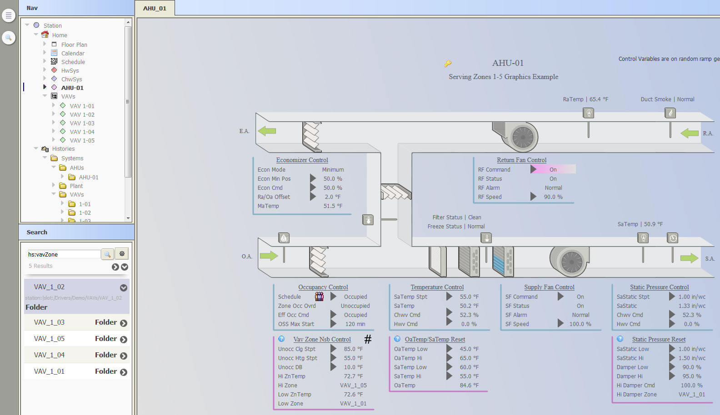Open the AHUs history folder
720x415 pixels.
[77, 168]
